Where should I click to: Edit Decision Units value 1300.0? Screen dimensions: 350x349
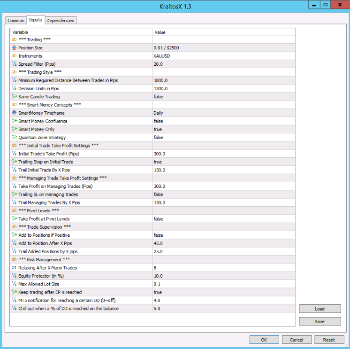(224, 88)
